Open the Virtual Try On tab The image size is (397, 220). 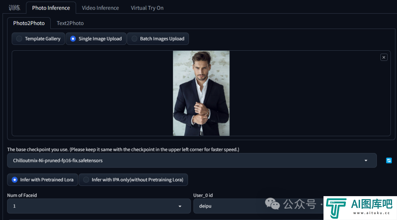coord(147,8)
